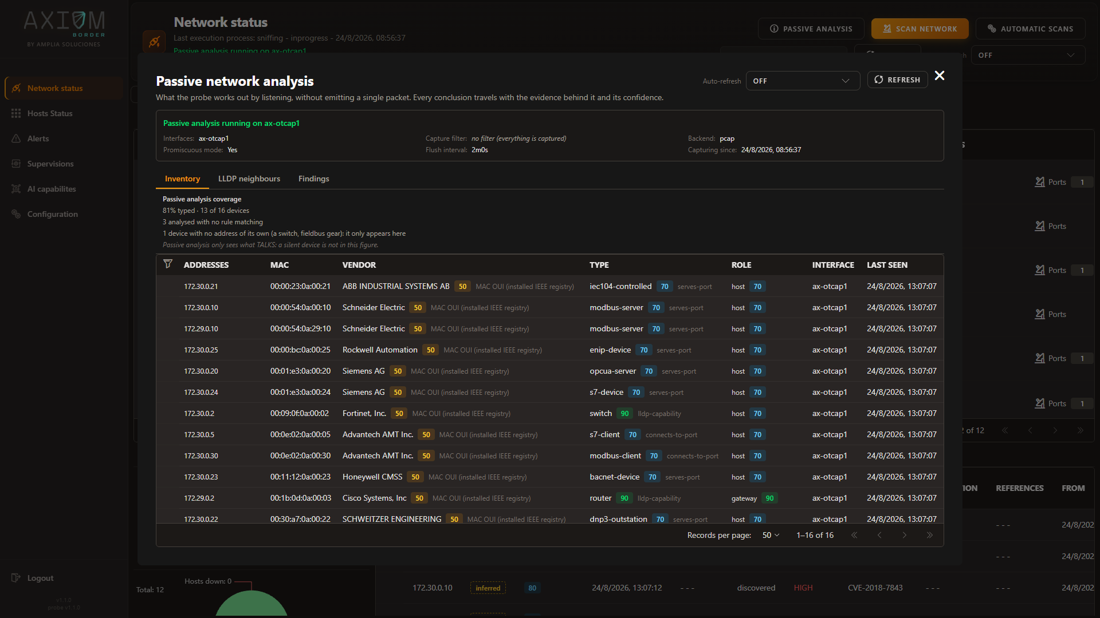The height and width of the screenshot is (618, 1100).
Task: Click the gateway role cell for Cisco
Action: click(744, 498)
